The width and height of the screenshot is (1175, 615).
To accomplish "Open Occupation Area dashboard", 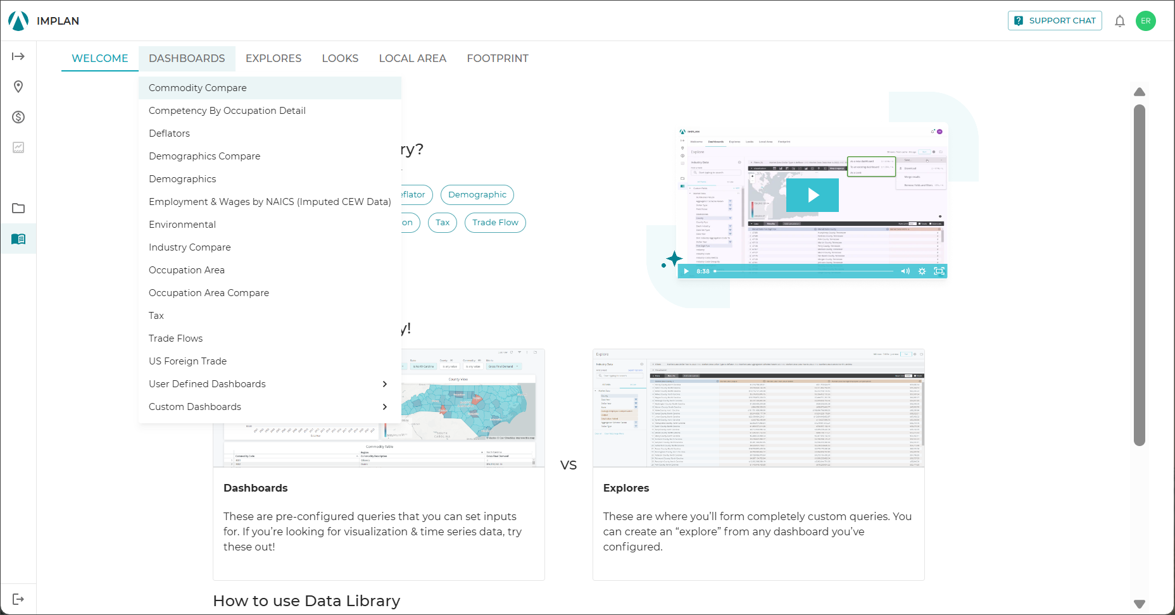I will (270, 270).
